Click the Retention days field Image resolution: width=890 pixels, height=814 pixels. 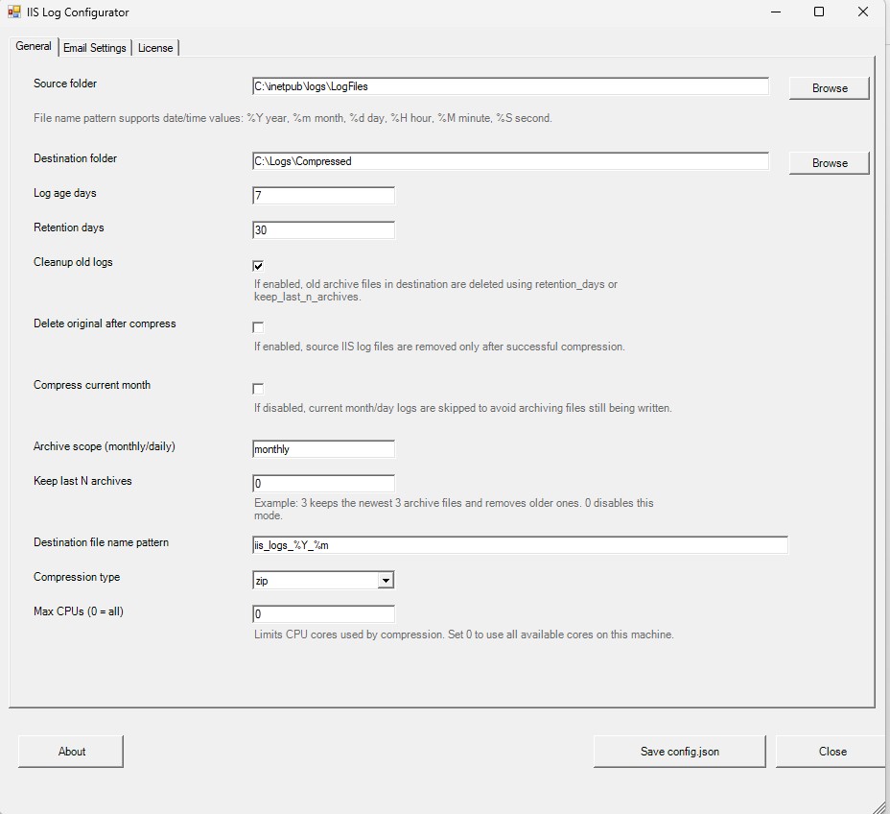tap(323, 230)
